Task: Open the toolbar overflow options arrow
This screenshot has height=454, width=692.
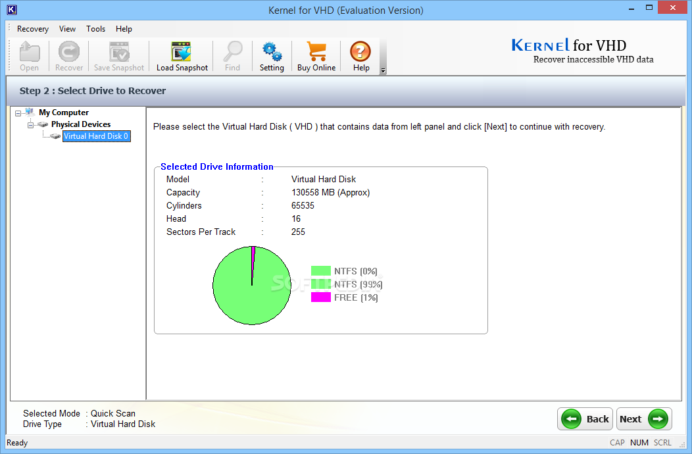Action: tap(383, 70)
